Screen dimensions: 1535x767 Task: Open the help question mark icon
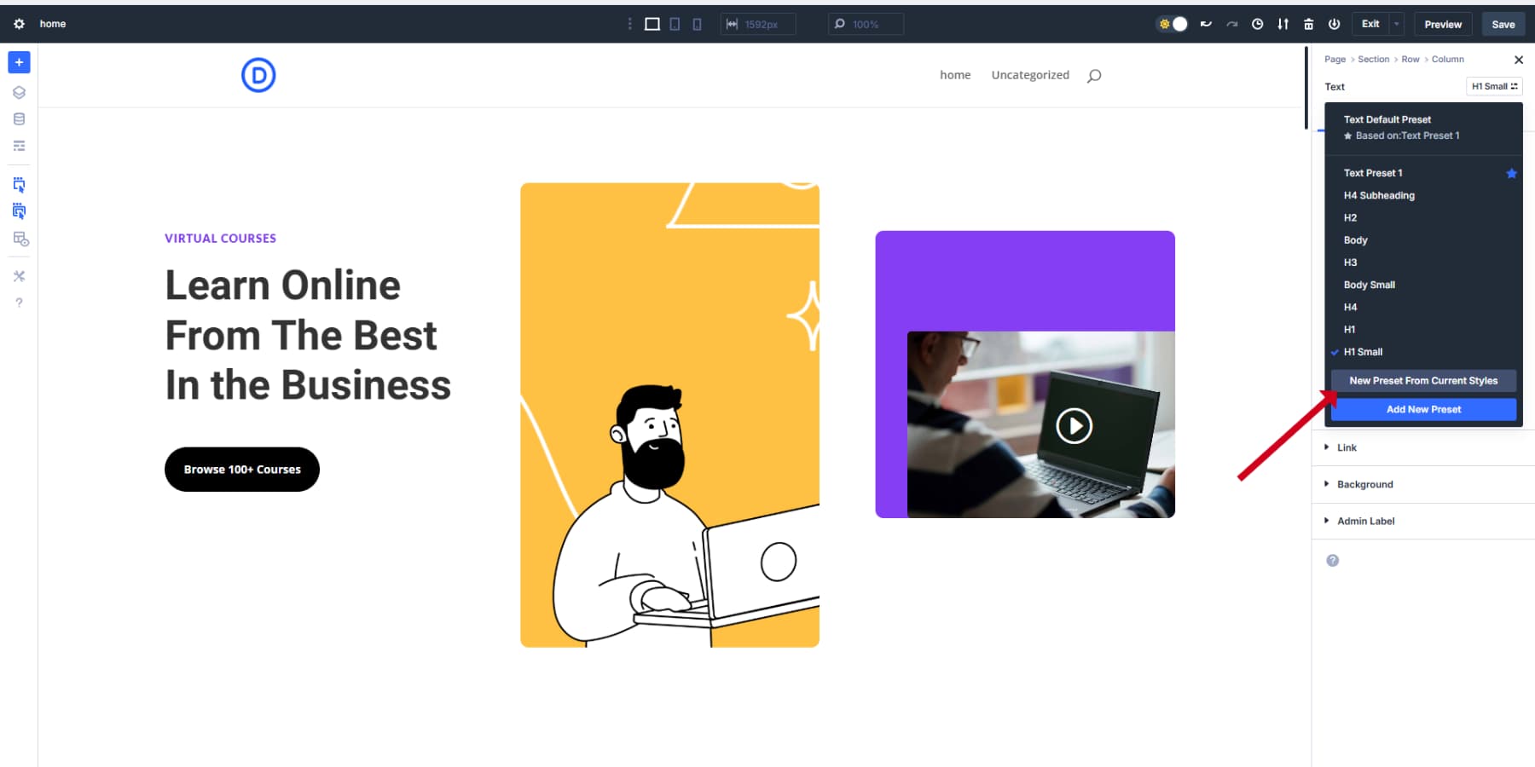[19, 303]
